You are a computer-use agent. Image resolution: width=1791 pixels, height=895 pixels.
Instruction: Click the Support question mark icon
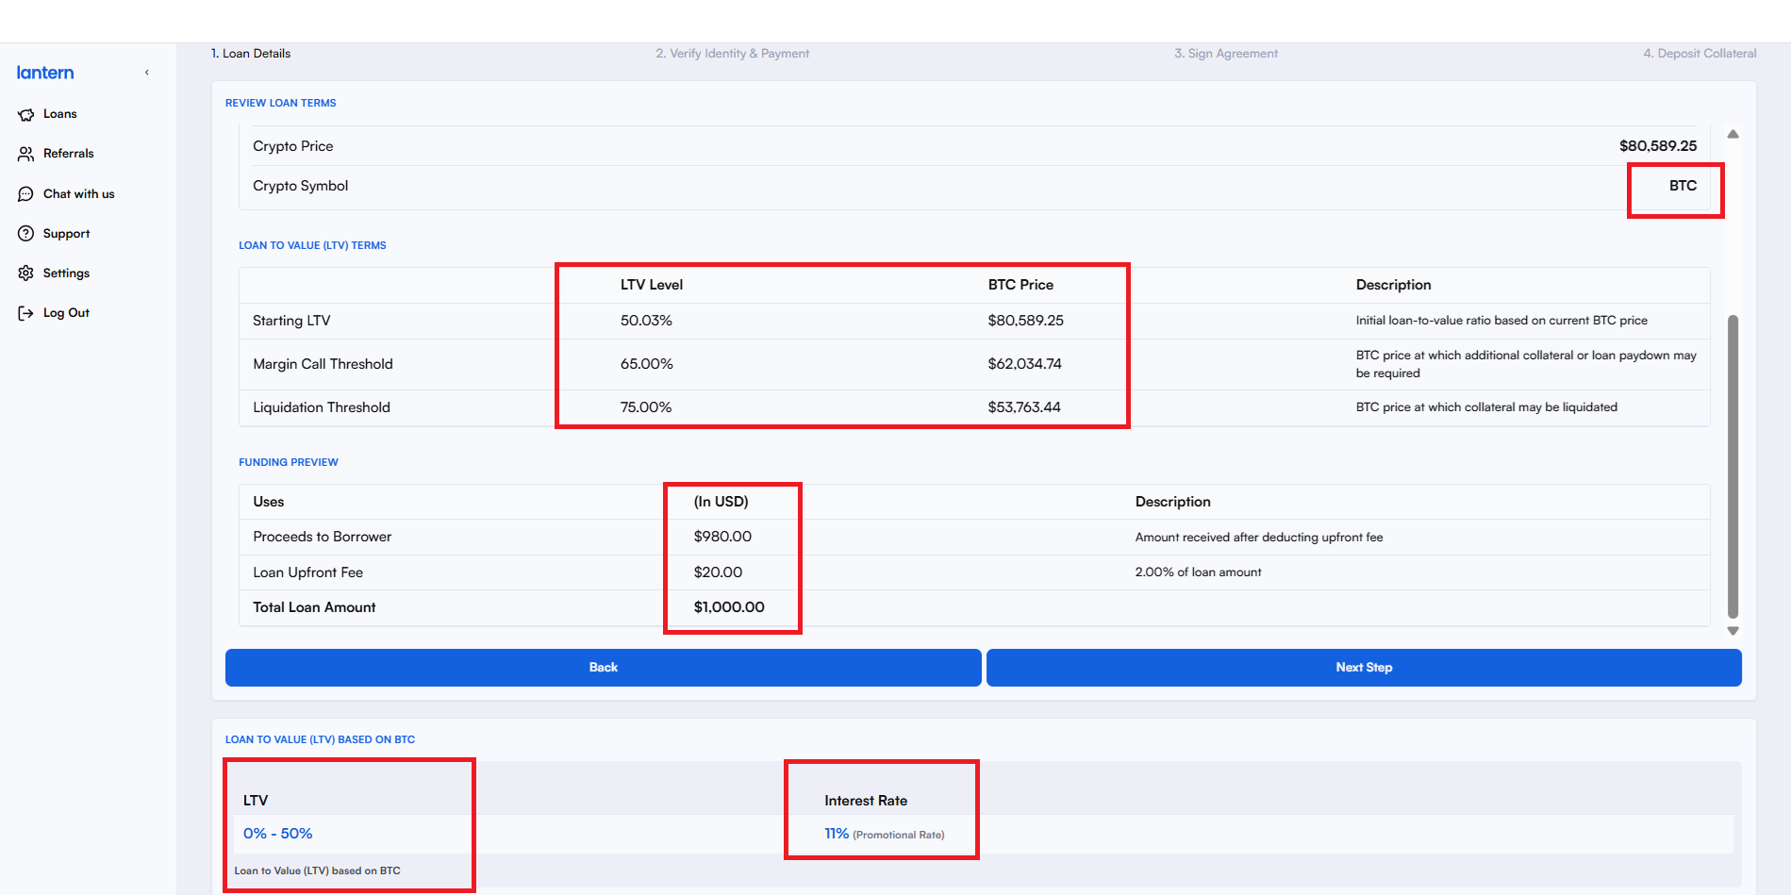click(25, 234)
